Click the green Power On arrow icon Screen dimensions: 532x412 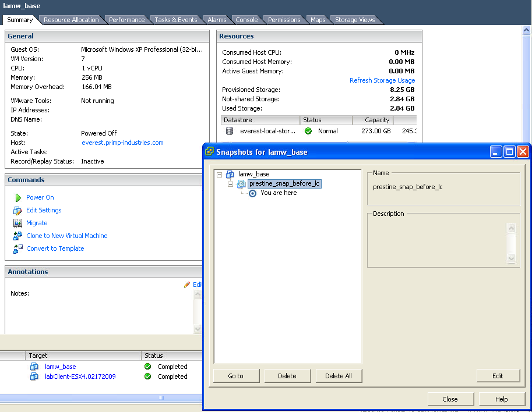[18, 197]
